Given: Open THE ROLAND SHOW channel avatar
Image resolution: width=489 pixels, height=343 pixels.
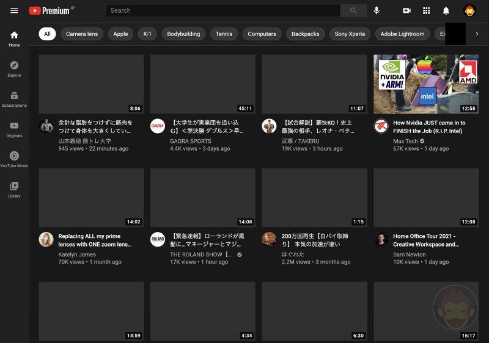Looking at the screenshot, I should pos(158,239).
